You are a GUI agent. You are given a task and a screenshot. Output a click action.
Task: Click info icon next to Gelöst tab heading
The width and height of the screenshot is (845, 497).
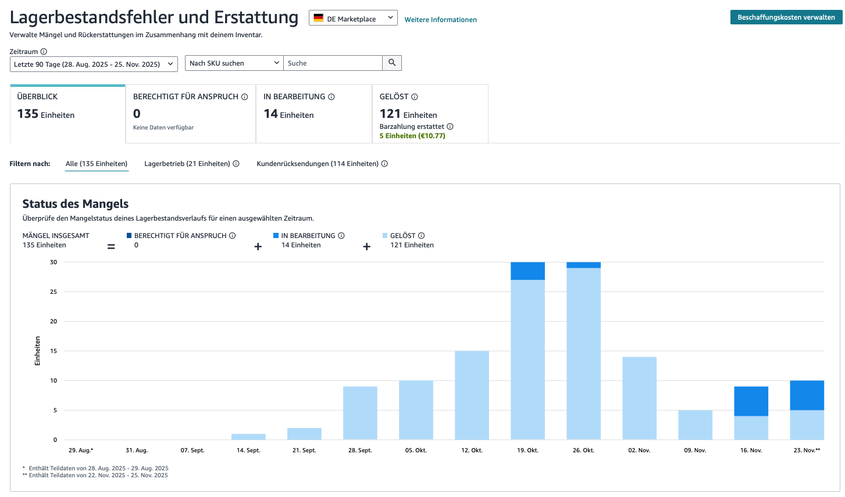pos(415,97)
